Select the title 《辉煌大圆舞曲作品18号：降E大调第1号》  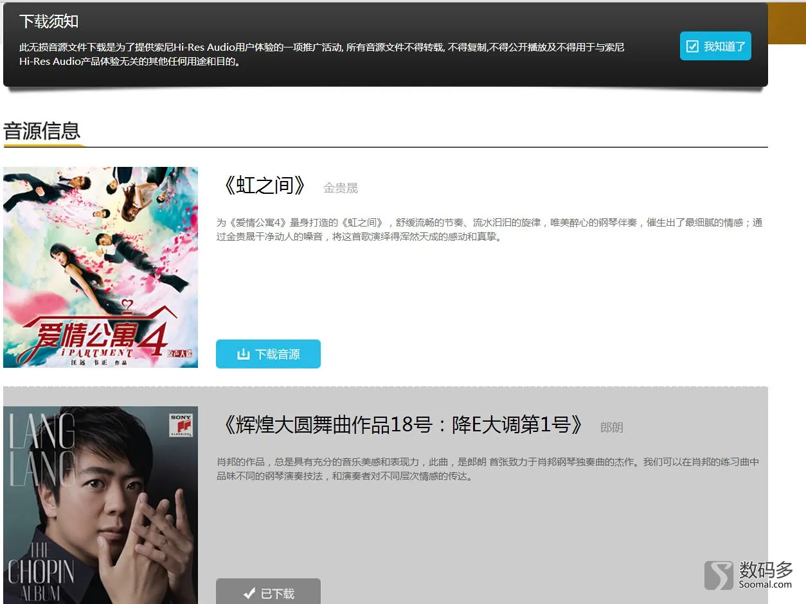[402, 425]
